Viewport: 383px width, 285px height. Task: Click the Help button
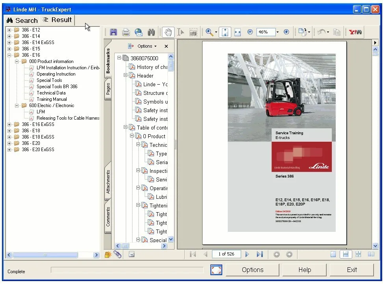click(x=305, y=270)
